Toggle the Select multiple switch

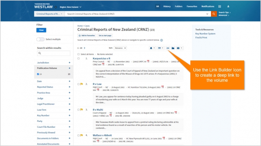tap(40, 39)
